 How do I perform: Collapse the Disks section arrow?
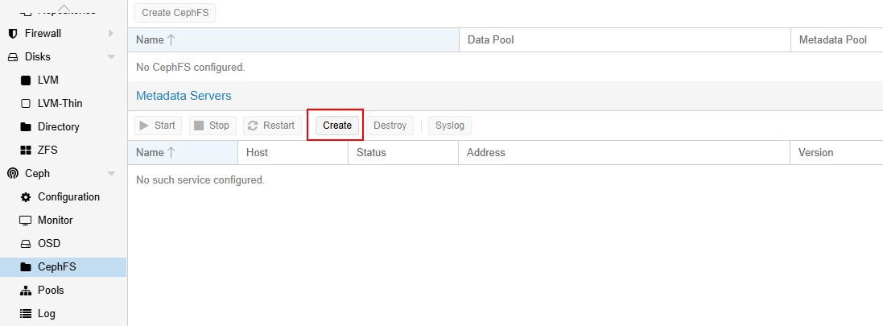tap(111, 57)
